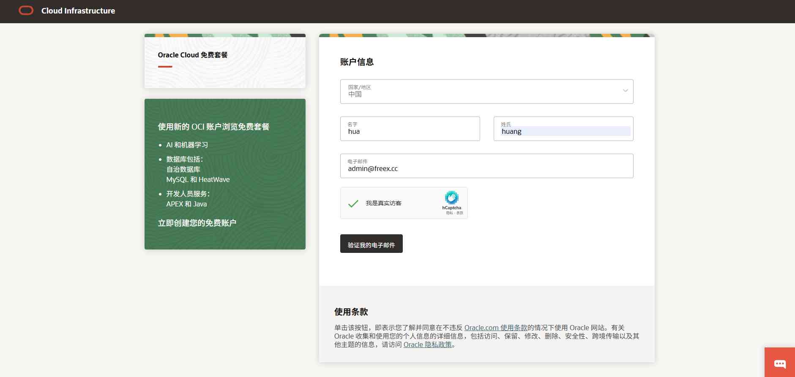The height and width of the screenshot is (377, 795).
Task: Click the 我是真实访客 captcha label
Action: (x=383, y=203)
